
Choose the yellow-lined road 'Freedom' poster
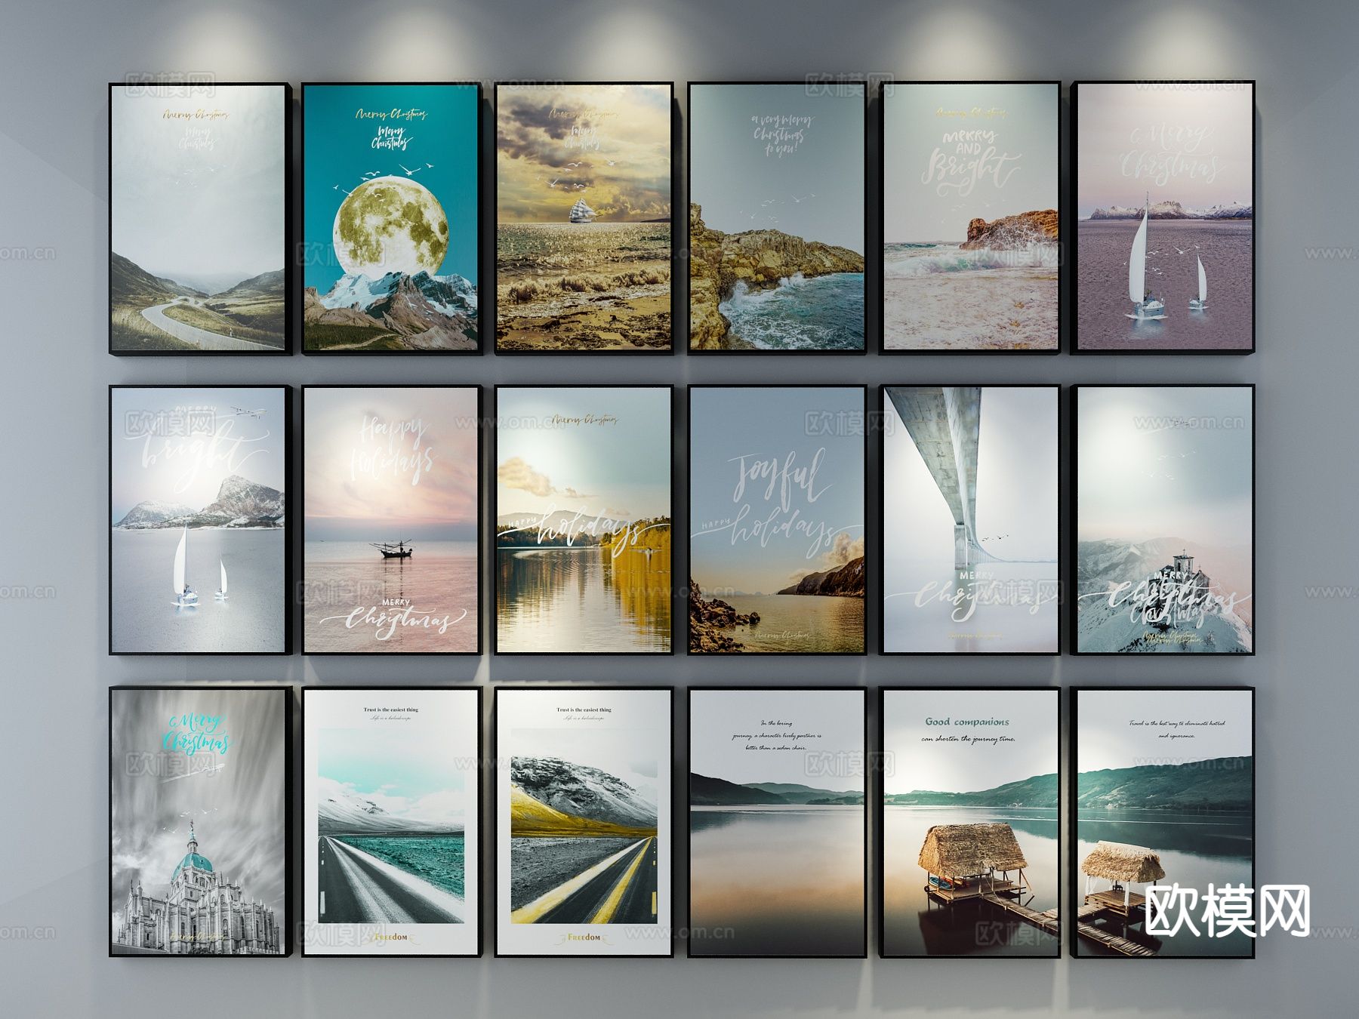click(584, 822)
